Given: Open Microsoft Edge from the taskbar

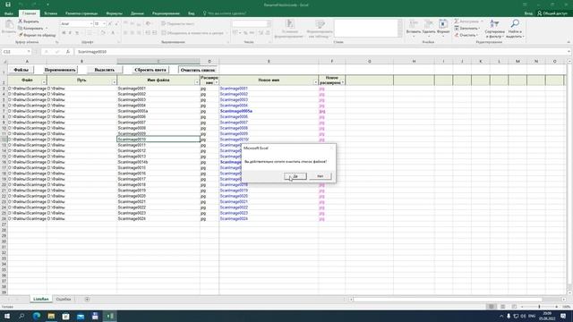Looking at the screenshot, I should (36, 316).
